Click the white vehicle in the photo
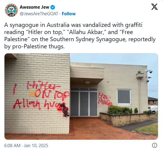Viewport: 163px width, 151px height. point(153,109)
